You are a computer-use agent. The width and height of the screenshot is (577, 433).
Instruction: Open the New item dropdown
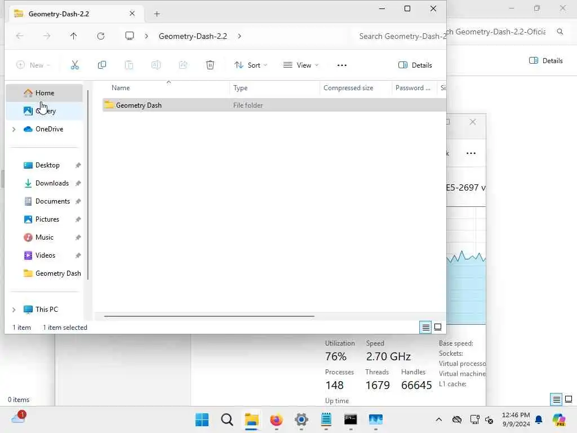(x=33, y=65)
